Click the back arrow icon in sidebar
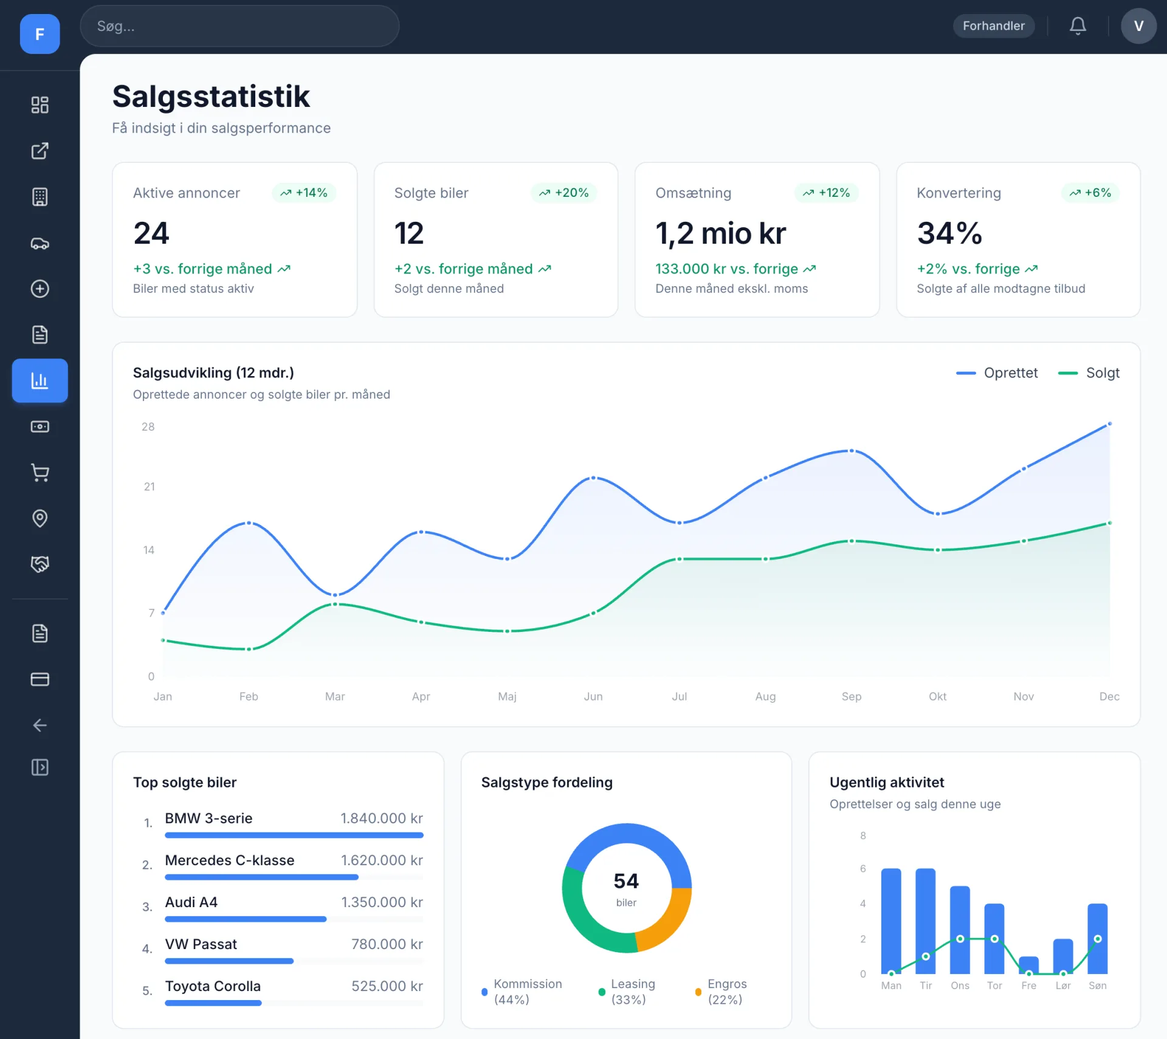Viewport: 1167px width, 1039px height. pyautogui.click(x=40, y=725)
